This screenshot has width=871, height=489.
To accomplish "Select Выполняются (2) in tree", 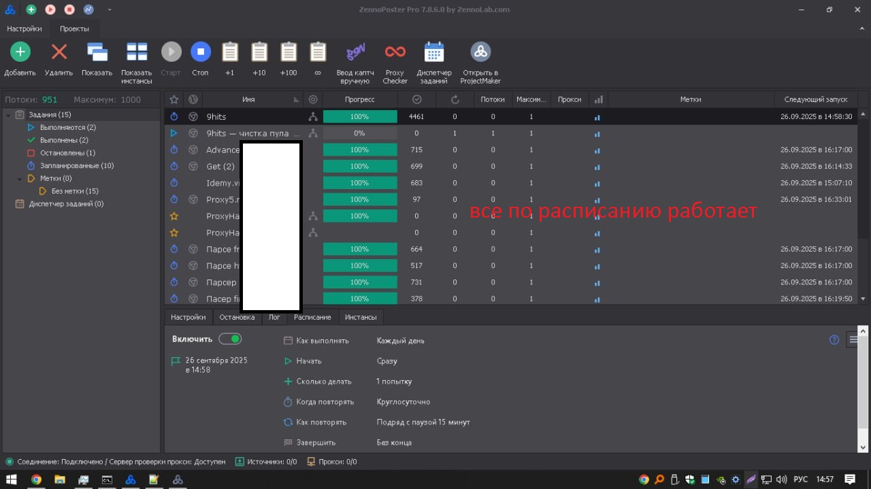I will click(x=67, y=127).
